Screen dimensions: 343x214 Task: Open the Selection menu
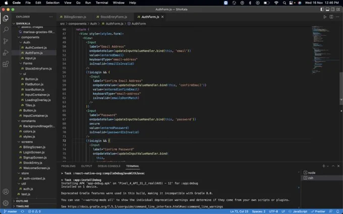(53, 3)
